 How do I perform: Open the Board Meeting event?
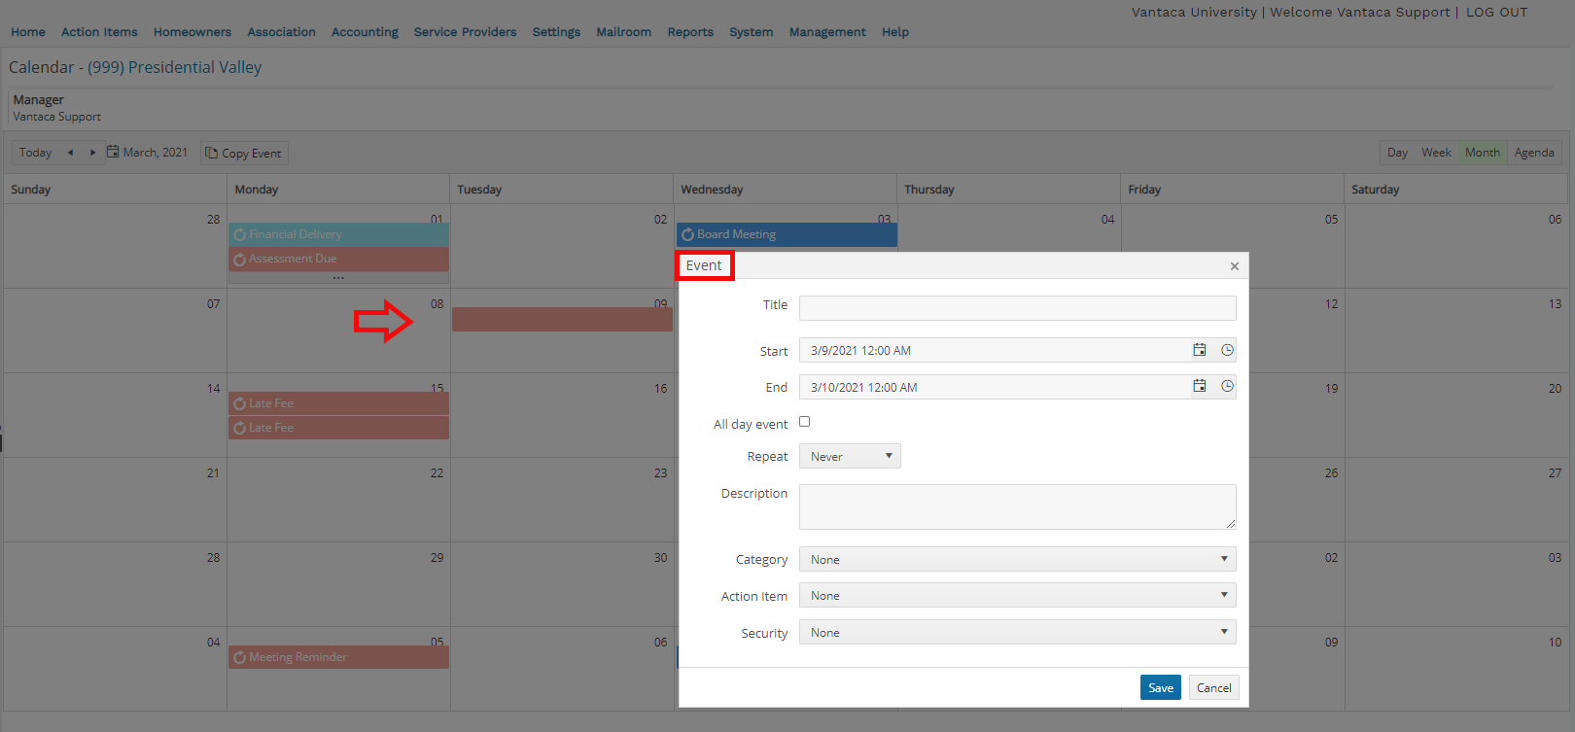(787, 234)
